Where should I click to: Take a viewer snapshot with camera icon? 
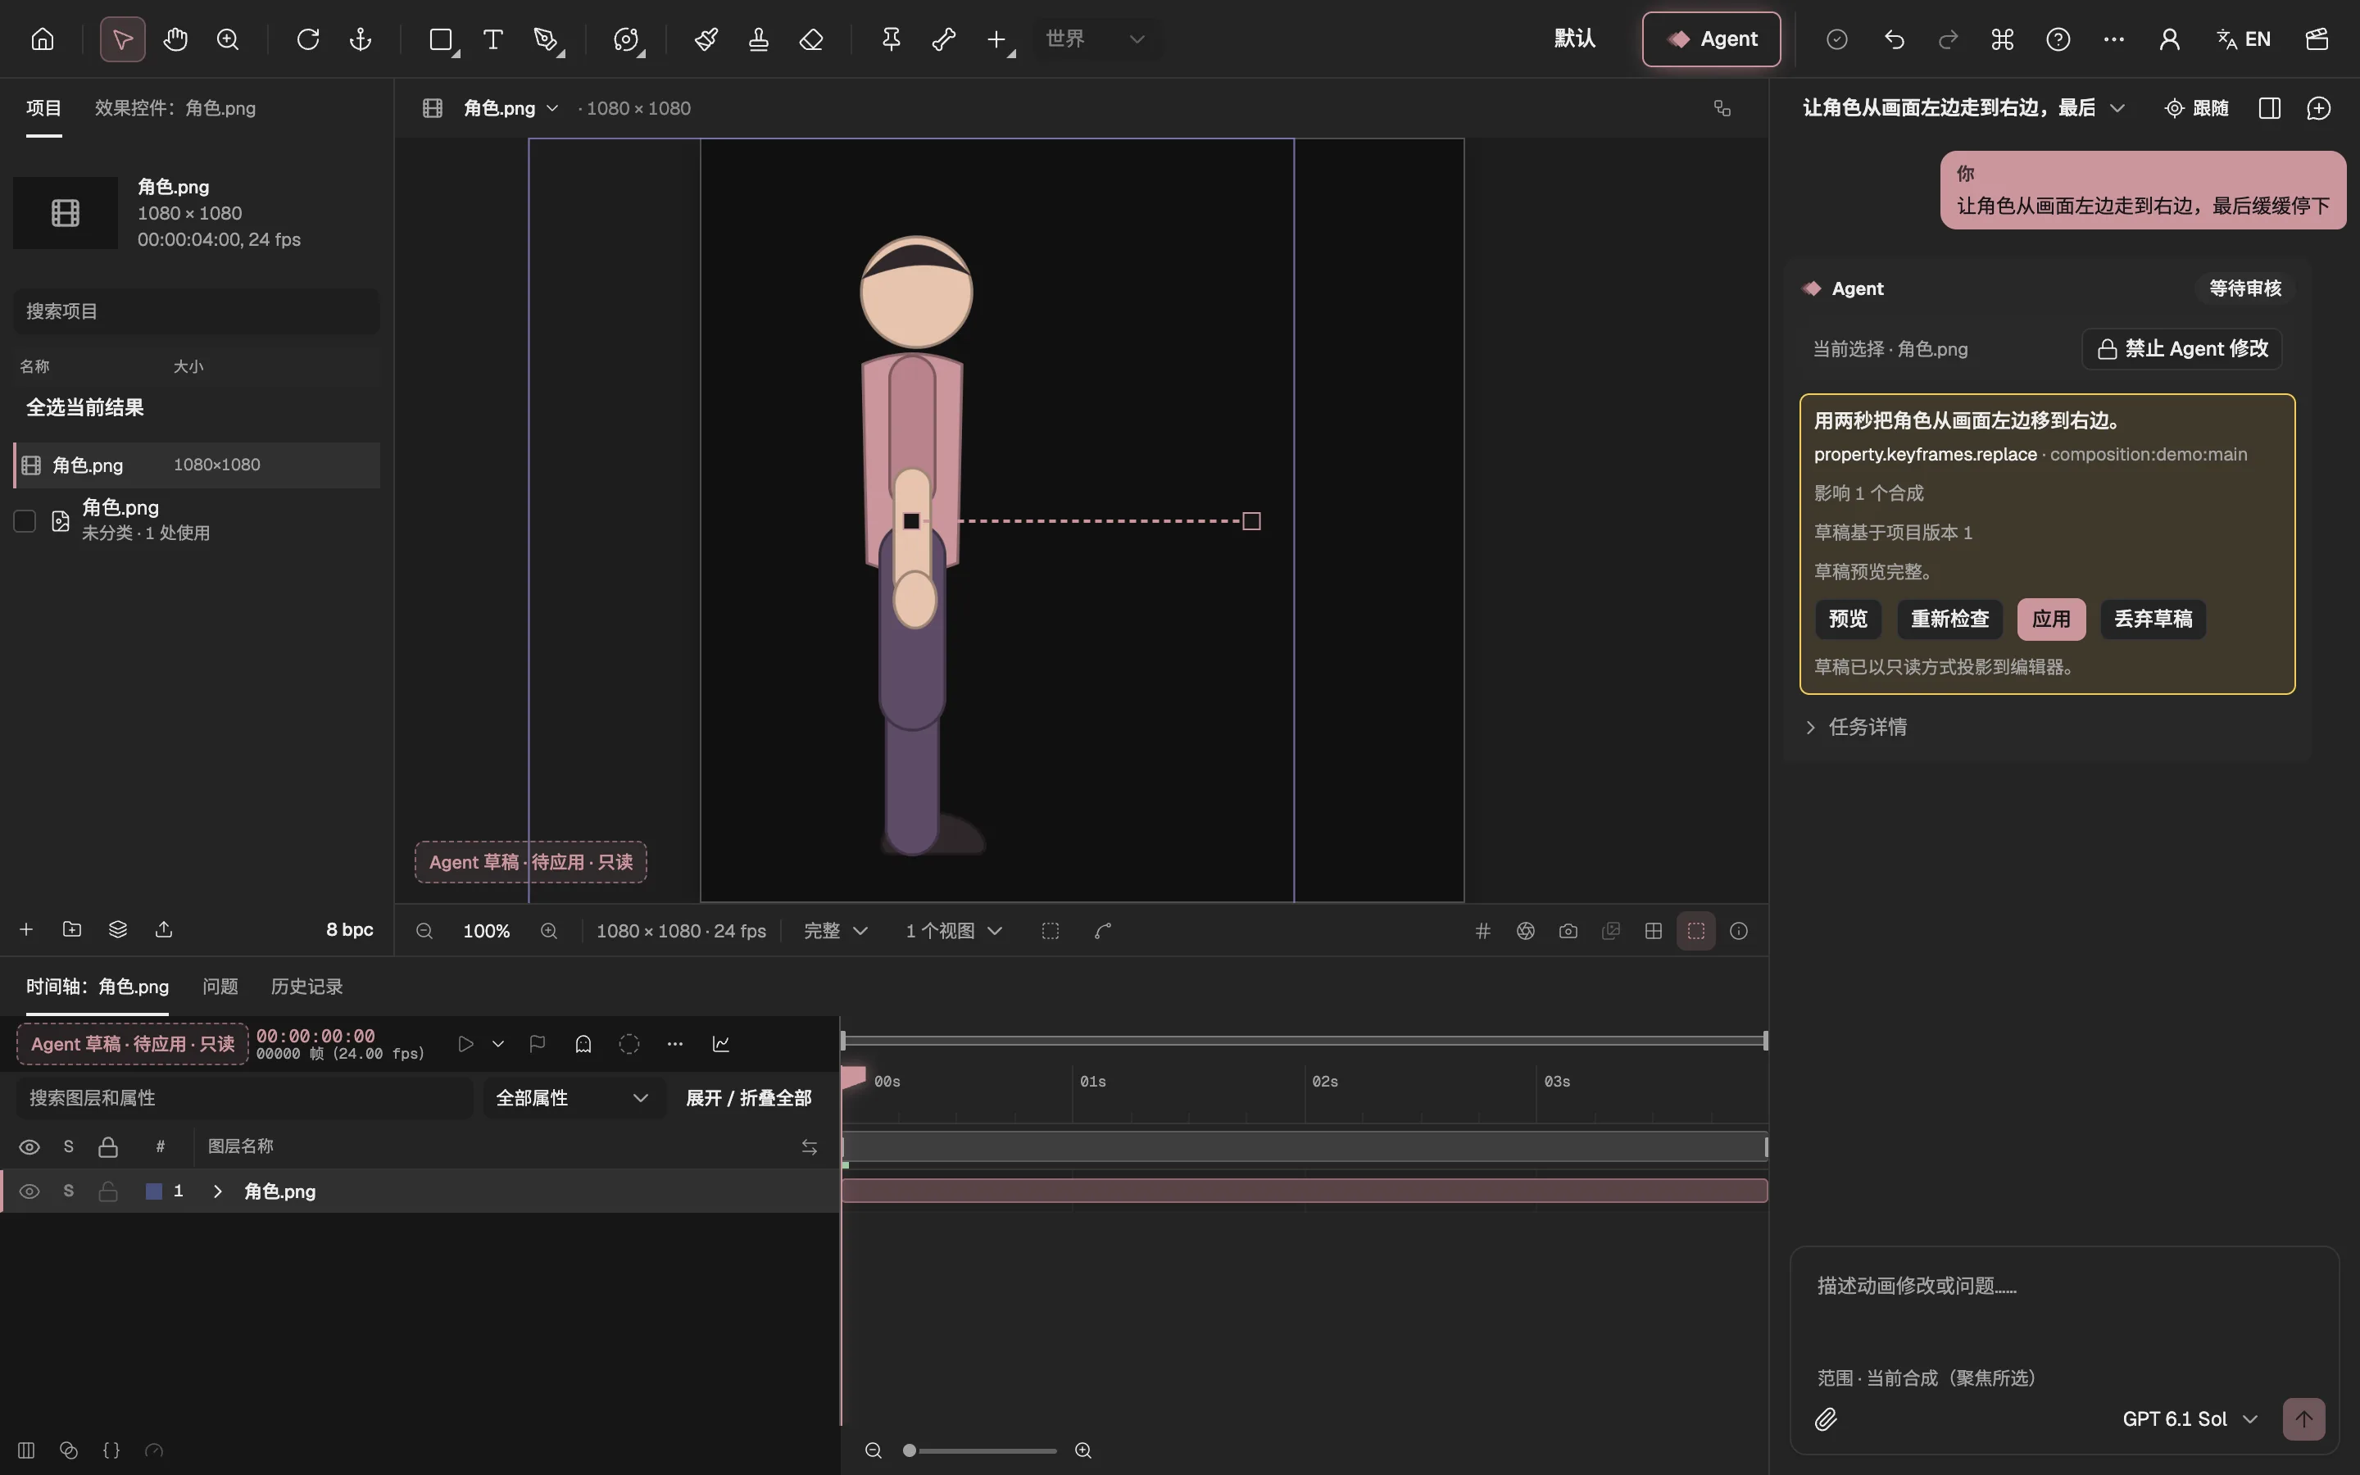click(x=1568, y=931)
